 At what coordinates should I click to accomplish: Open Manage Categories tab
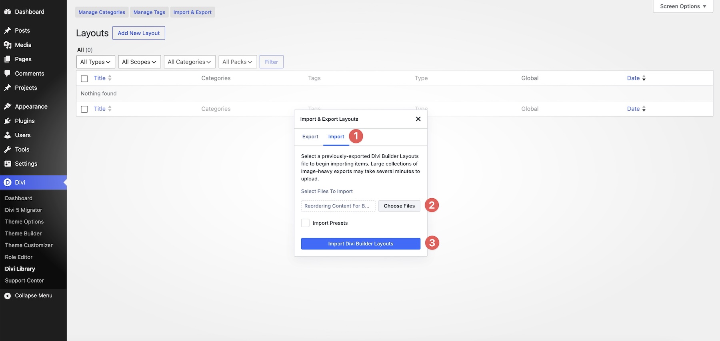click(x=102, y=12)
